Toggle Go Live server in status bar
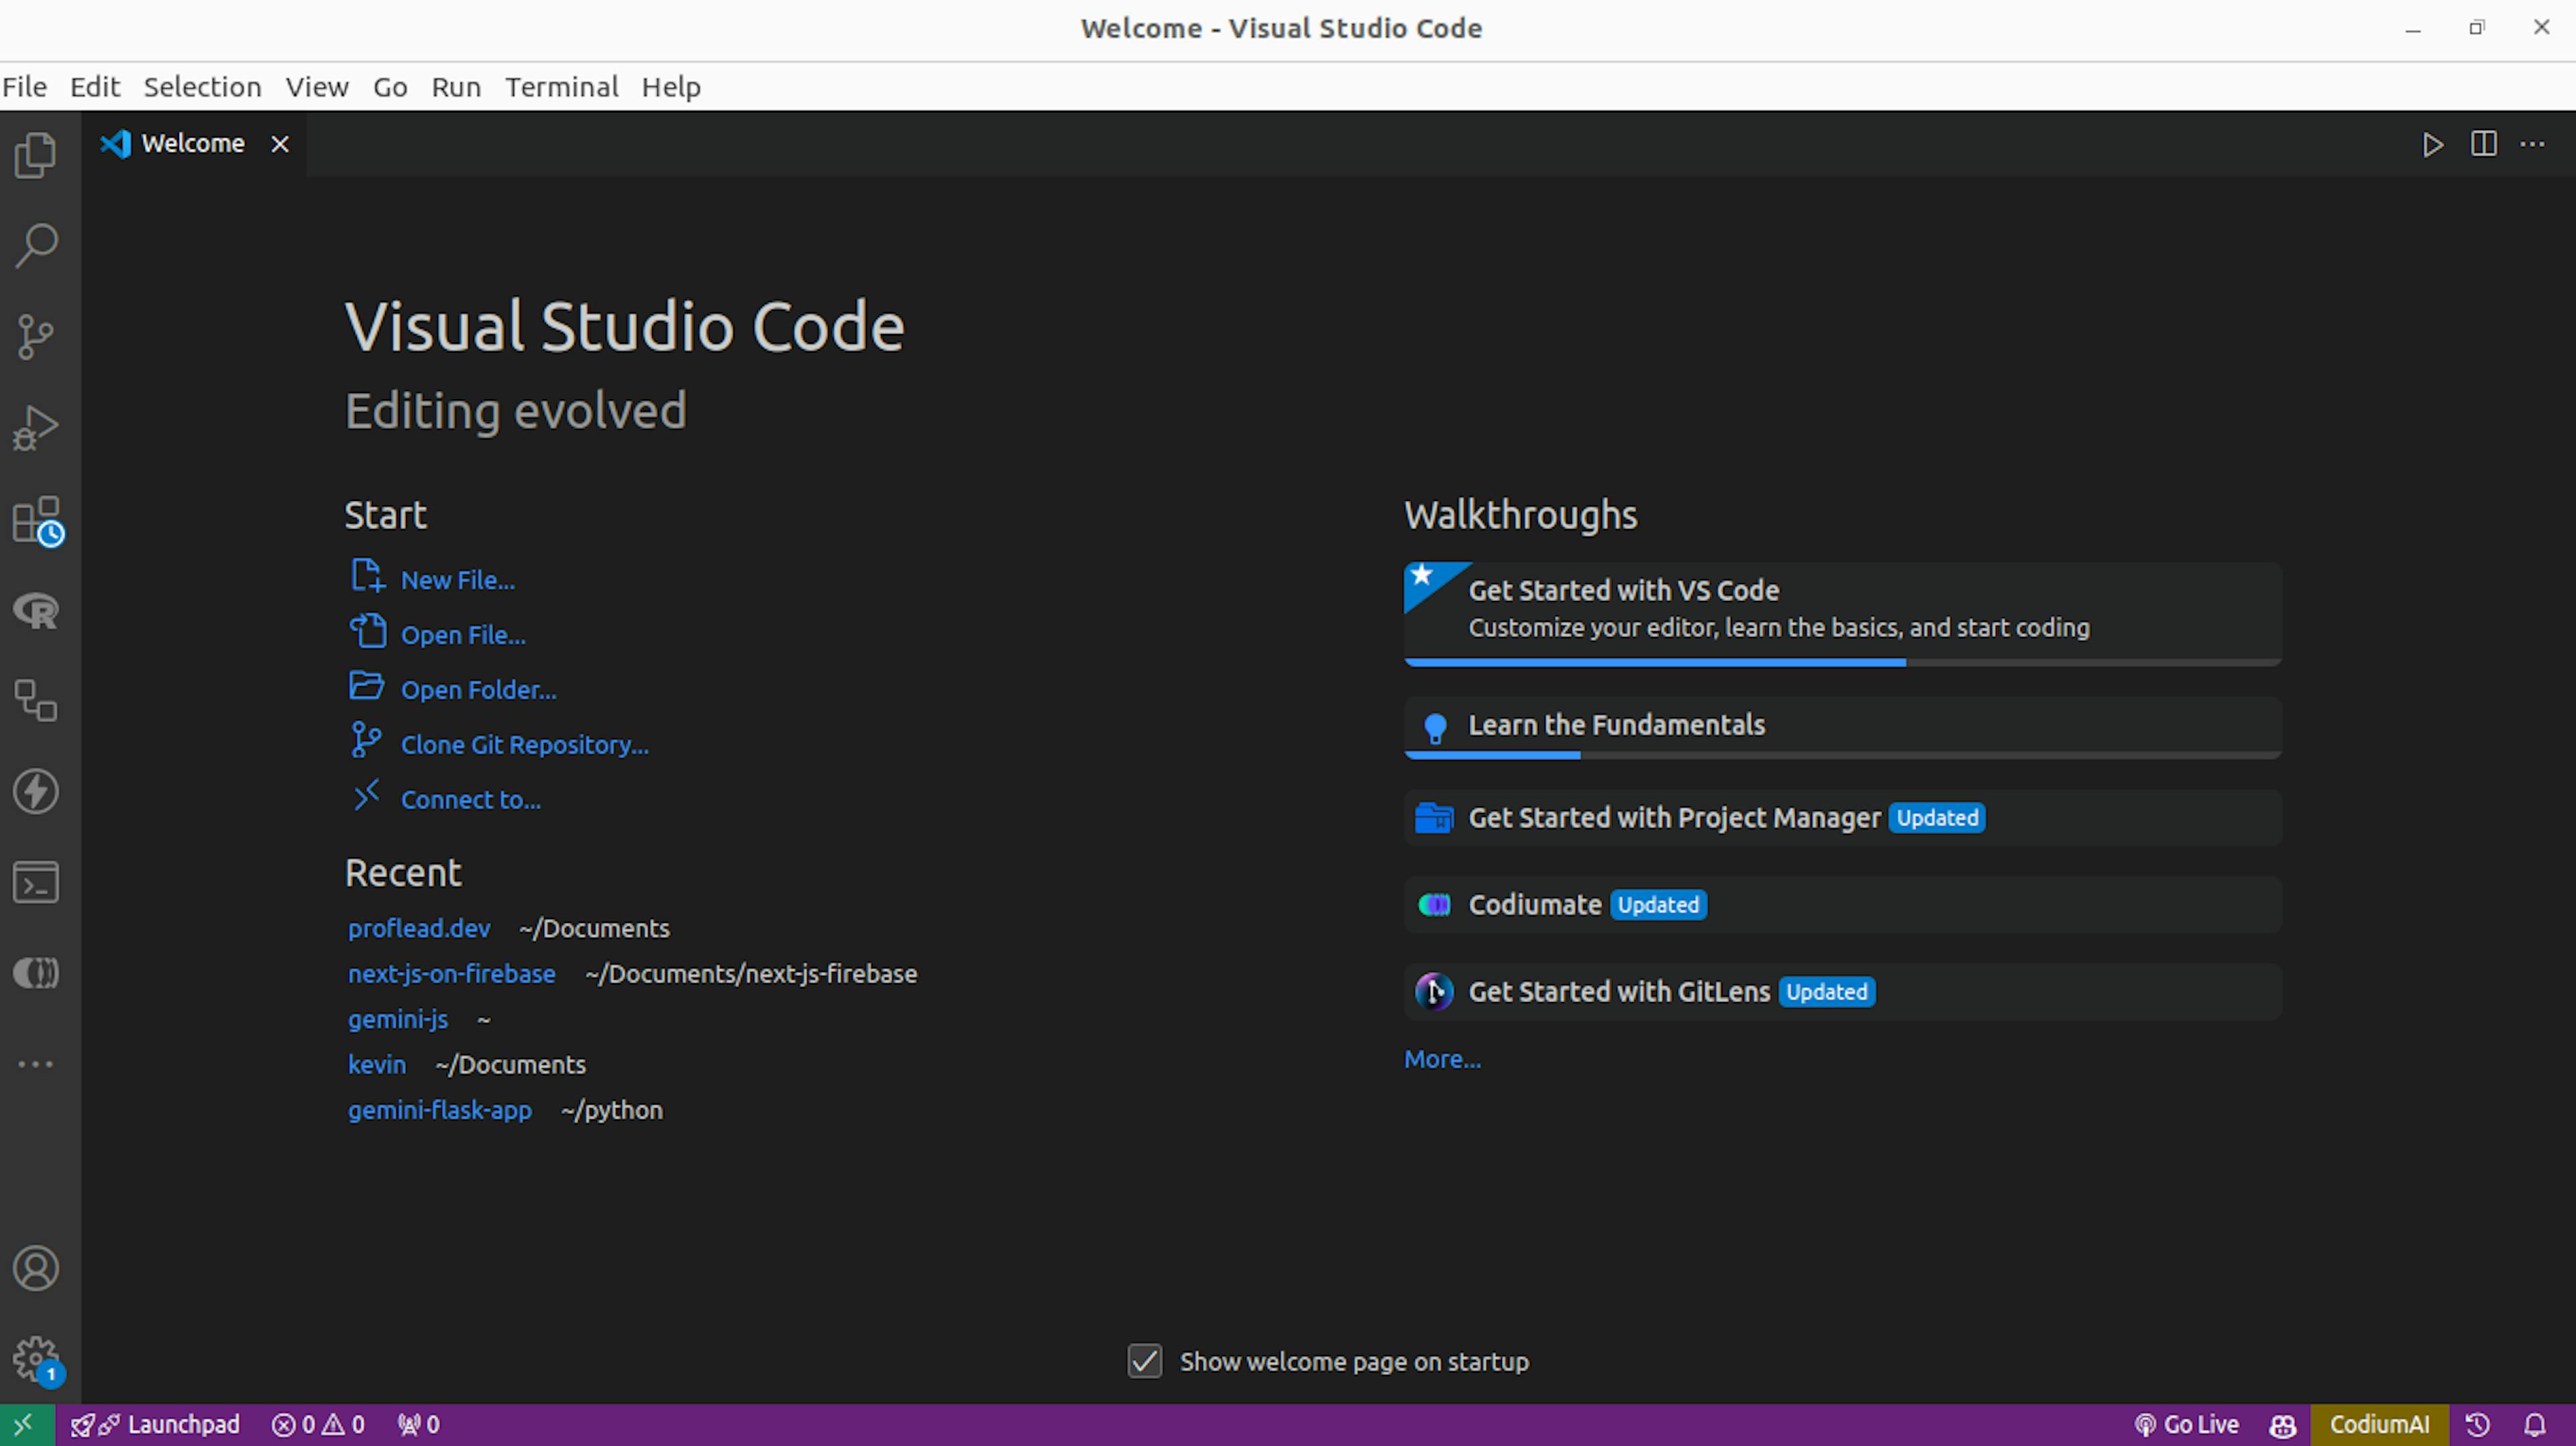This screenshot has width=2576, height=1446. click(2186, 1424)
